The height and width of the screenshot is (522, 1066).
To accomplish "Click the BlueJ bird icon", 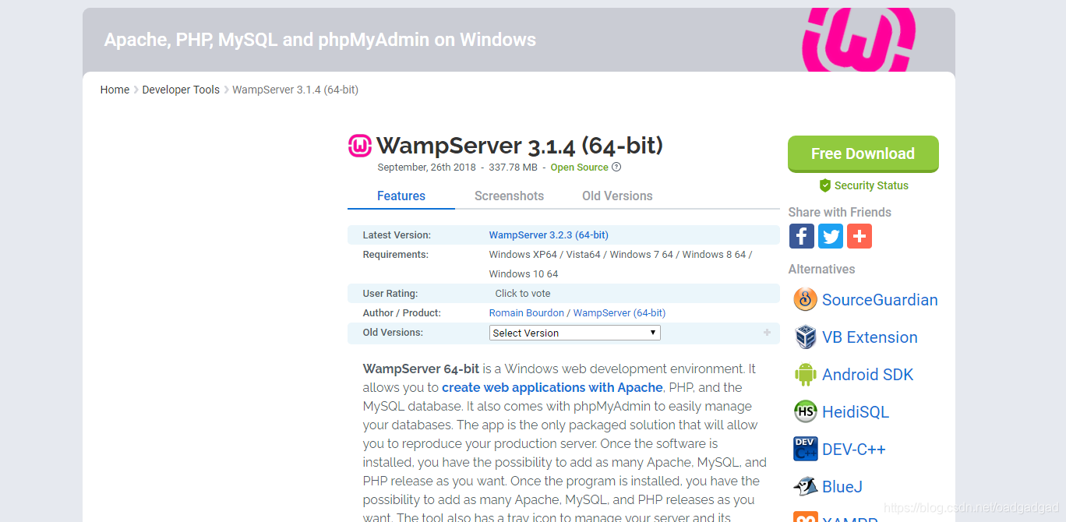I will [x=805, y=486].
